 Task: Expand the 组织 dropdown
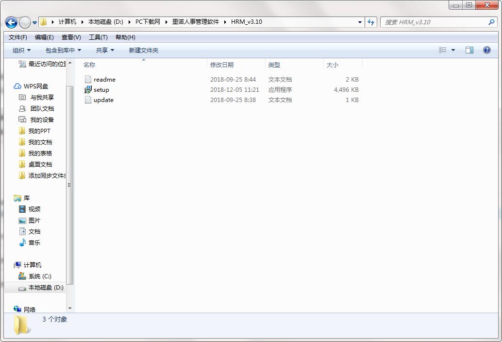[x=21, y=50]
